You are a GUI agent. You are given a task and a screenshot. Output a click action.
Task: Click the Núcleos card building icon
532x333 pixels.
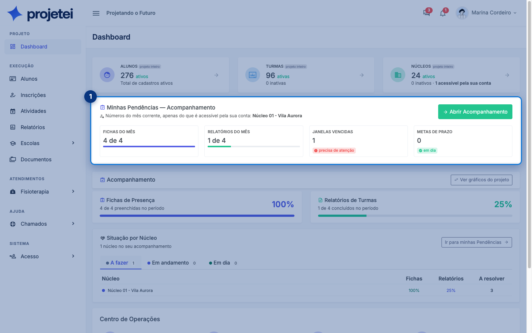398,75
